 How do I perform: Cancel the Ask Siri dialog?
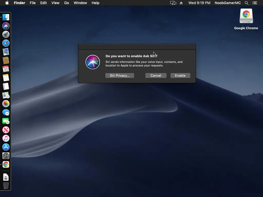(x=156, y=76)
